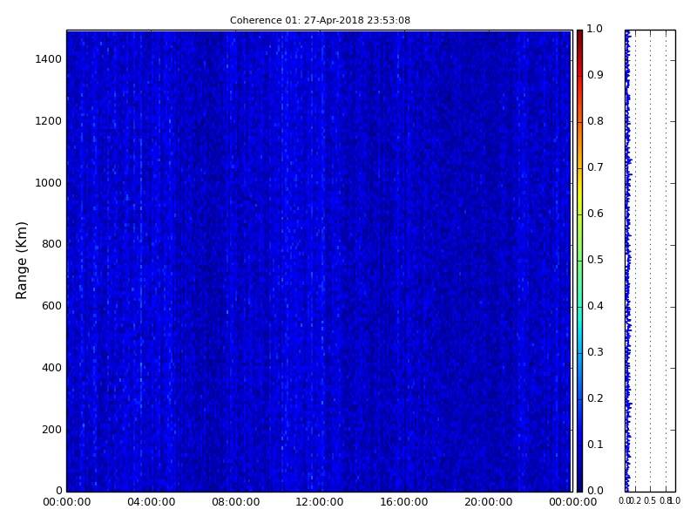Click the 200 range tick label
This screenshot has width=697, height=523.
tap(51, 430)
